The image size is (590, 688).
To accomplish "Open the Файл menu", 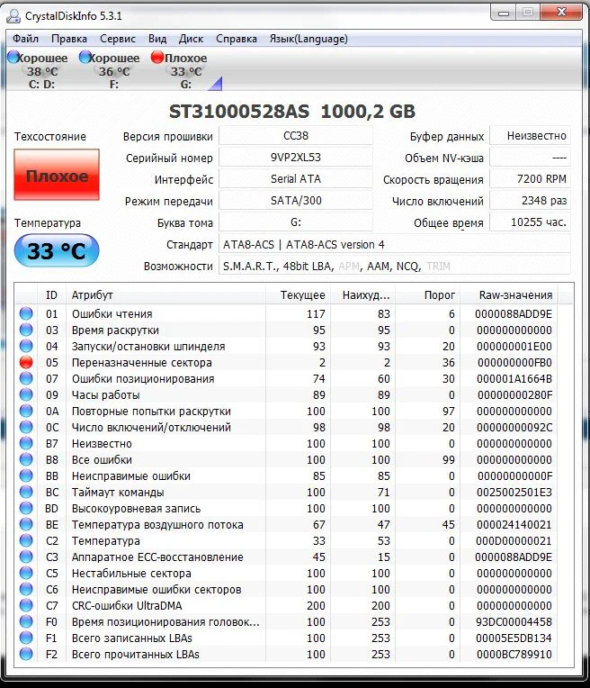I will 25,39.
